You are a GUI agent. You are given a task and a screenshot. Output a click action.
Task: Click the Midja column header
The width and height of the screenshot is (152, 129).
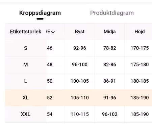110,32
